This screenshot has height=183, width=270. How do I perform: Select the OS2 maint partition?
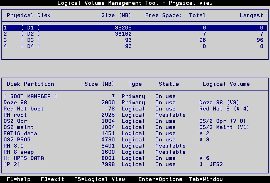click(19, 127)
